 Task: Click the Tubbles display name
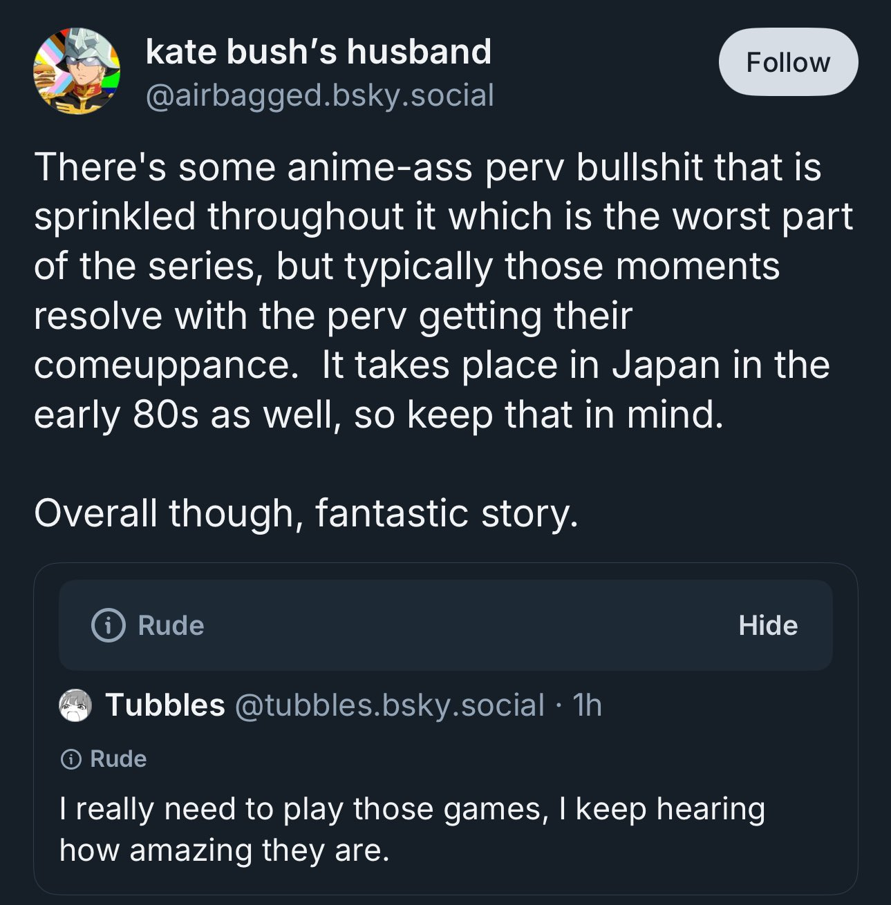click(165, 705)
